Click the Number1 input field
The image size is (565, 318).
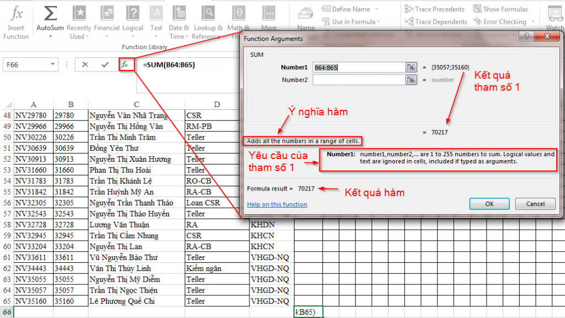[359, 67]
